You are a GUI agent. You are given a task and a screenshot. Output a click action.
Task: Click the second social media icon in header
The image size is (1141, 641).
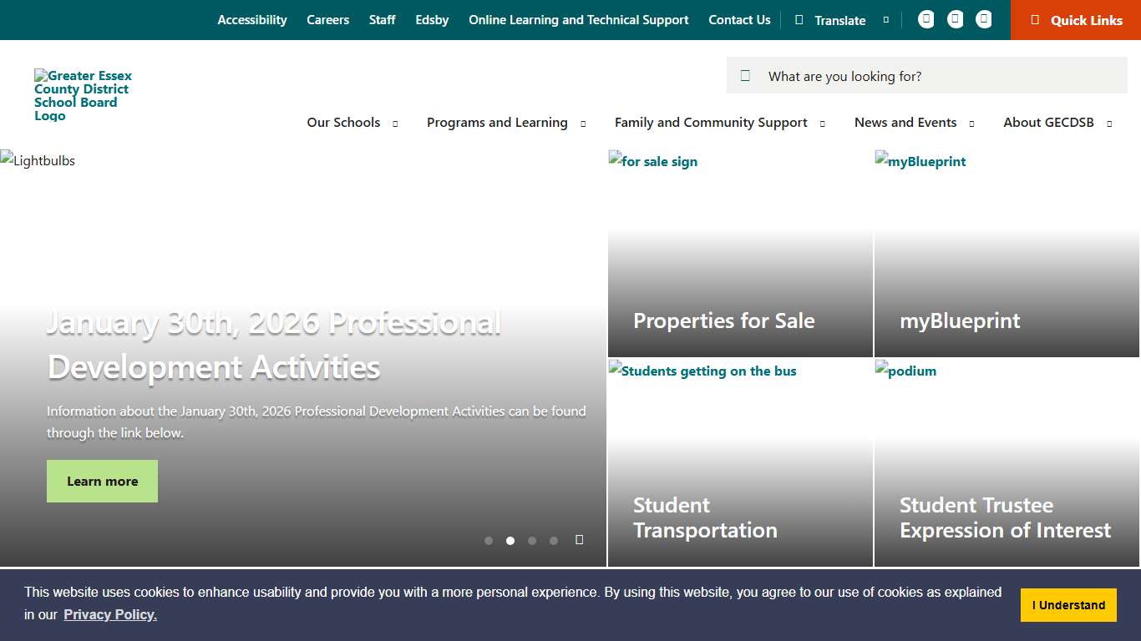click(955, 18)
